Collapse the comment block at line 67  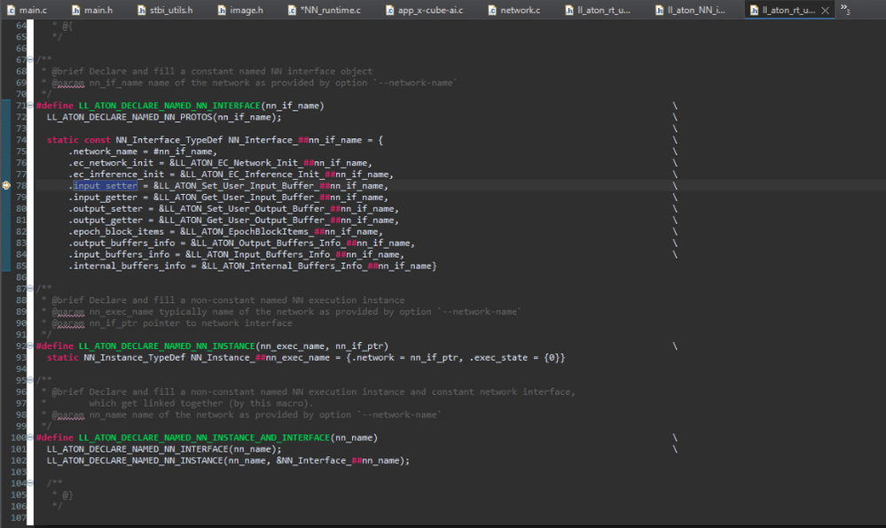point(30,60)
